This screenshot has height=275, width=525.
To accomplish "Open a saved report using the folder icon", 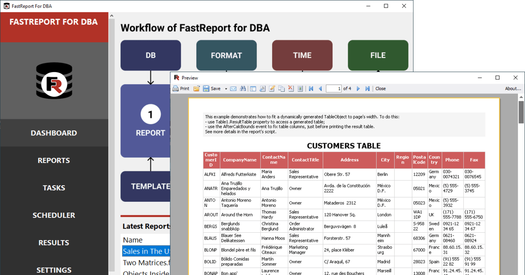I will pos(197,89).
